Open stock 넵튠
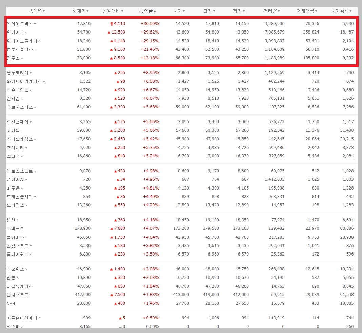This screenshot has width=362, height=333. (x=11, y=278)
